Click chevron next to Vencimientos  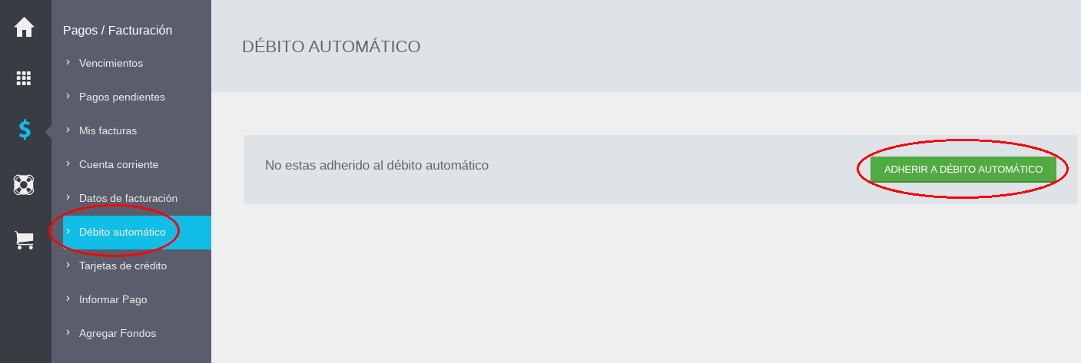68,62
